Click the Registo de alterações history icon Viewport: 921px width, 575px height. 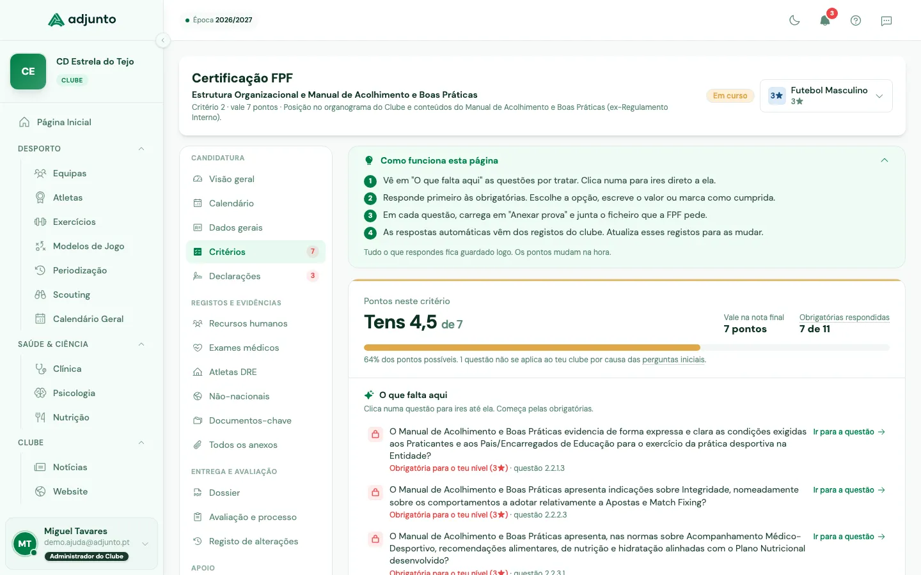coord(198,541)
